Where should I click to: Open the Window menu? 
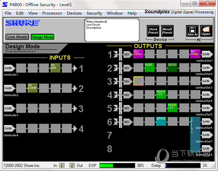(x=115, y=13)
